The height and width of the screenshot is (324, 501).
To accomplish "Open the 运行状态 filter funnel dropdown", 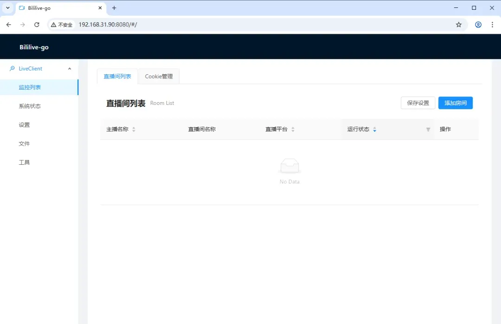I will [428, 130].
